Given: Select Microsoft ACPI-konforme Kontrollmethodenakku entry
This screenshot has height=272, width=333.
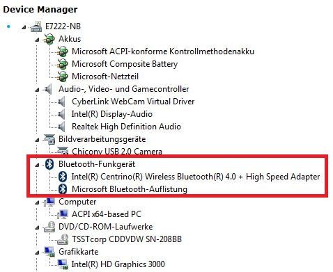Looking at the screenshot, I should tap(163, 51).
